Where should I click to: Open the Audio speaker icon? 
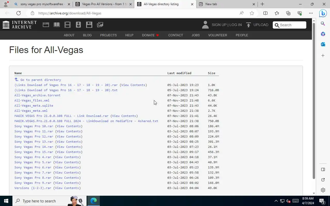pos(78,25)
